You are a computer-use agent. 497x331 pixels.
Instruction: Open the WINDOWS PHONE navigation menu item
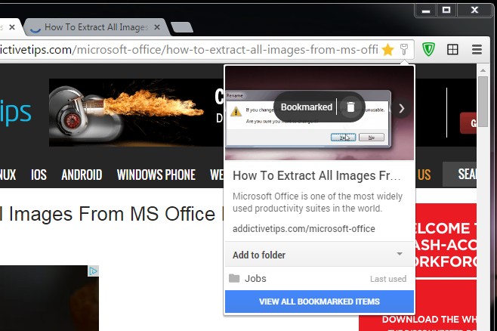coord(156,175)
